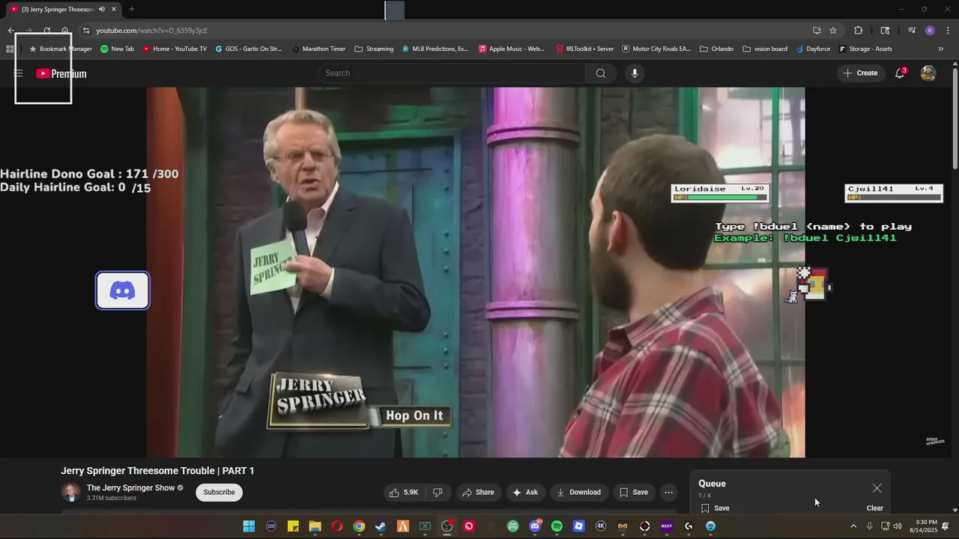Click the video player to pause
Screen dimensions: 959x539
476,272
